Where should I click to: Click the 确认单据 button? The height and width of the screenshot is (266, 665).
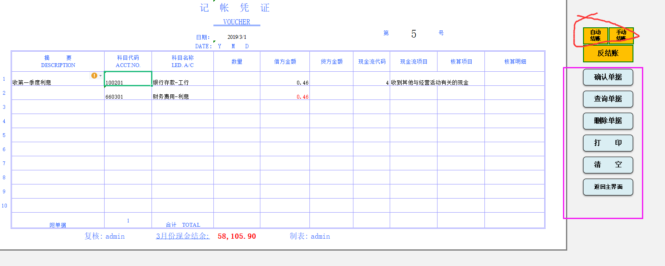click(607, 77)
